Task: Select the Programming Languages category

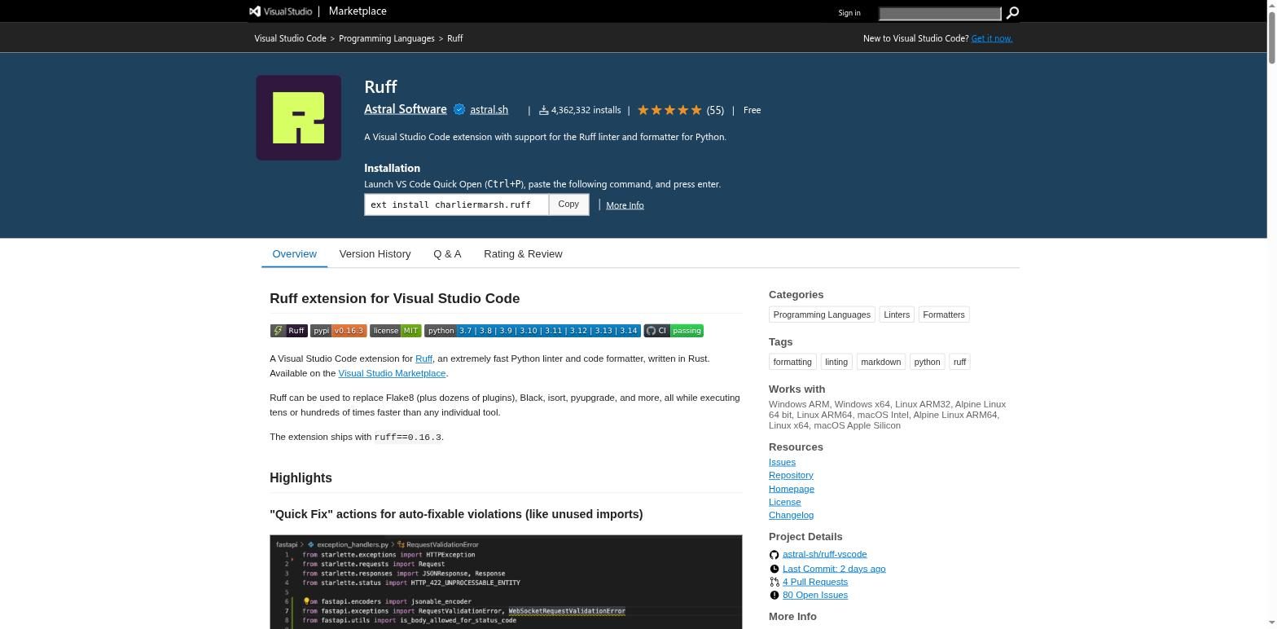Action: click(x=822, y=314)
